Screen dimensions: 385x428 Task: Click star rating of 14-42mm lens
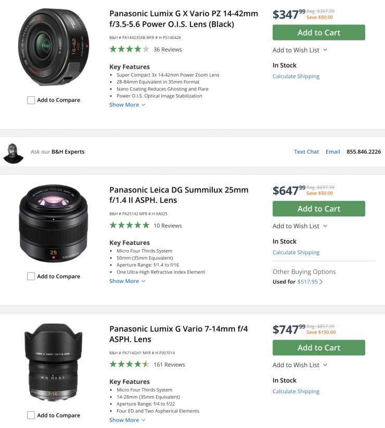129,49
